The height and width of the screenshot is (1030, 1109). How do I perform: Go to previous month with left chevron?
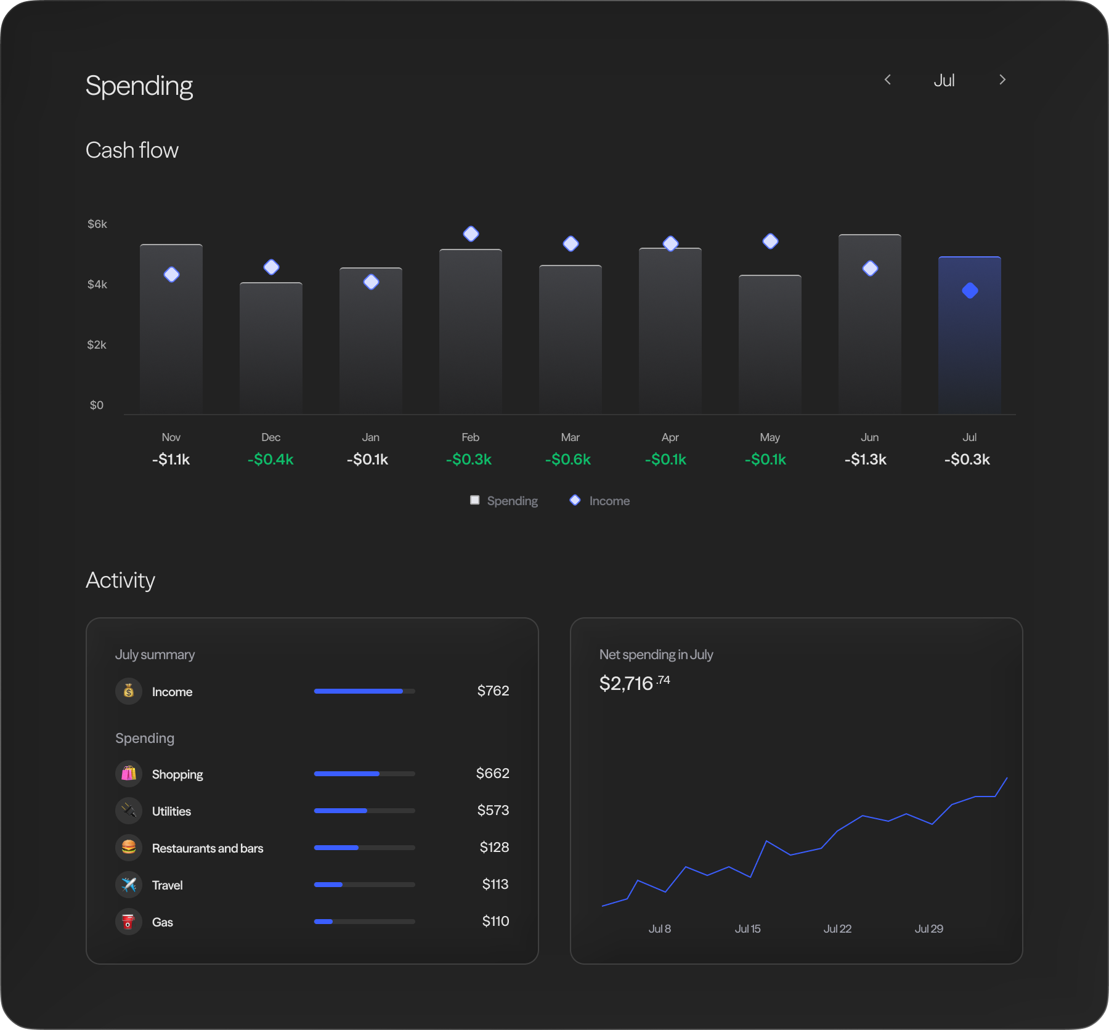[x=888, y=80]
